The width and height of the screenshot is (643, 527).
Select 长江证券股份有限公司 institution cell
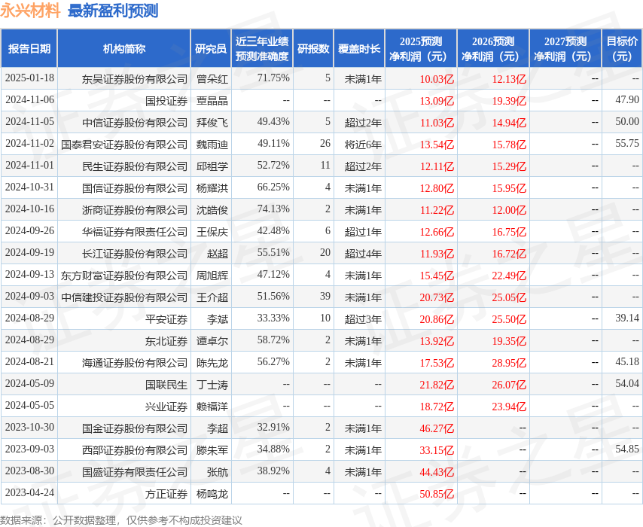pos(135,254)
